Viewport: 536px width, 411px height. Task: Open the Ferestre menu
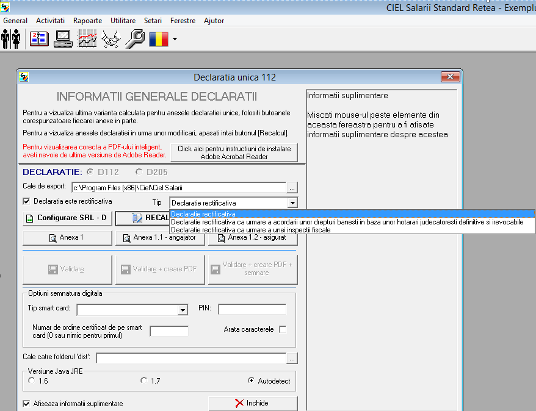coord(183,21)
